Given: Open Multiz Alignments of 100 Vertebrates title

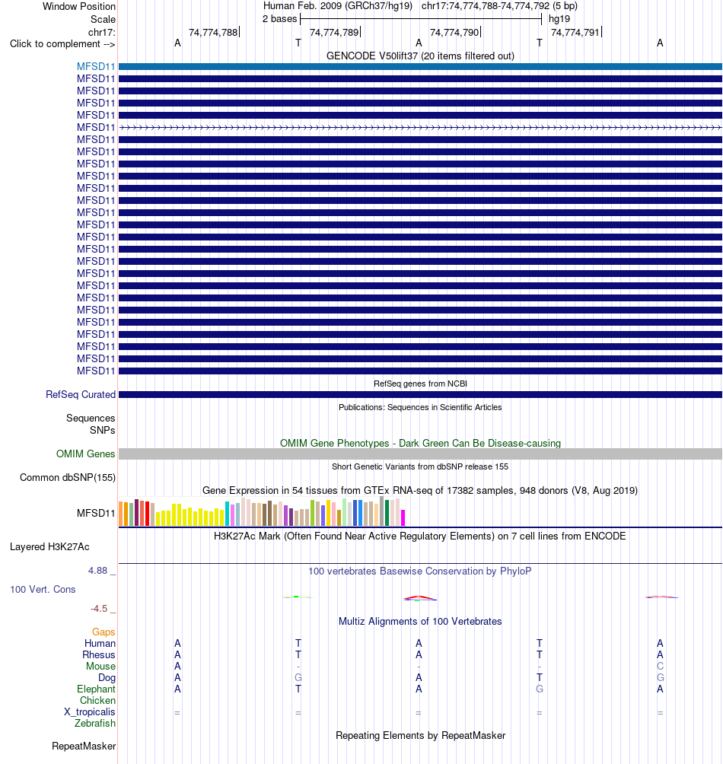Looking at the screenshot, I should coord(420,621).
